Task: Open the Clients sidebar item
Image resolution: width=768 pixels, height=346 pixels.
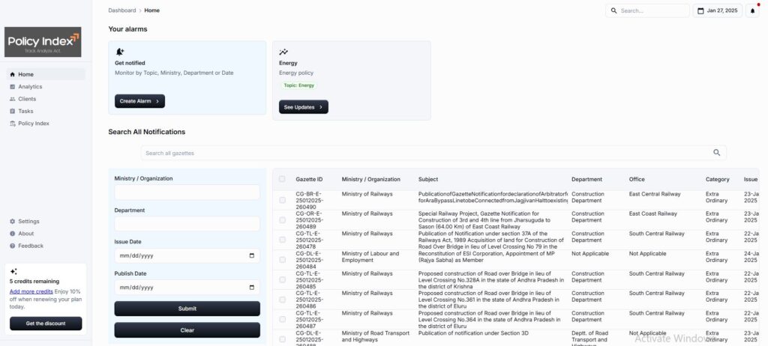Action: pos(27,99)
